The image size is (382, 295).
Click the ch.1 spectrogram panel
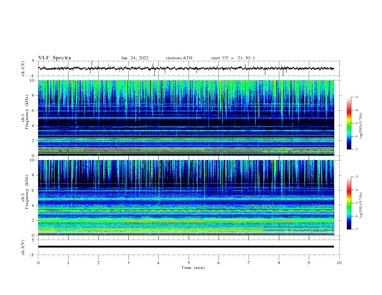[x=186, y=118]
